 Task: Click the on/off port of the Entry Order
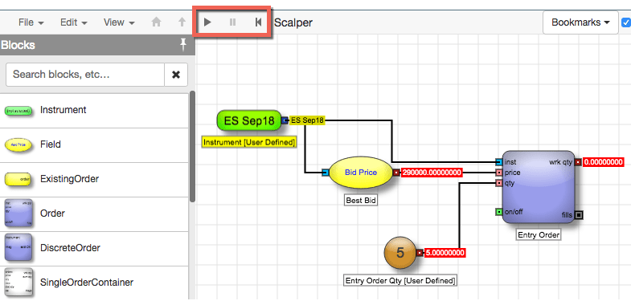coord(499,212)
